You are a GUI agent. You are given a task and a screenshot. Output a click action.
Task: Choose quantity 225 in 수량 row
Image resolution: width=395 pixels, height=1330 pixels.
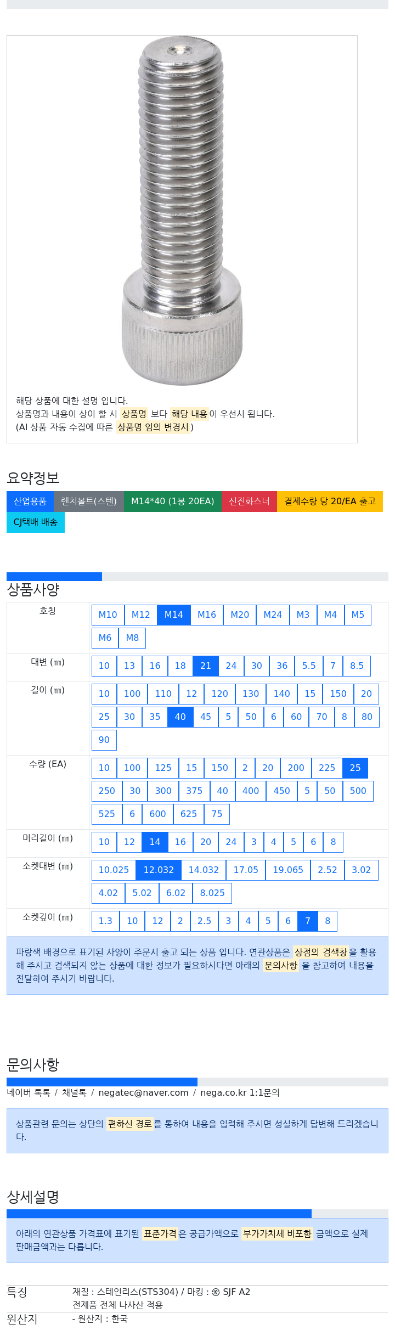coord(327,768)
